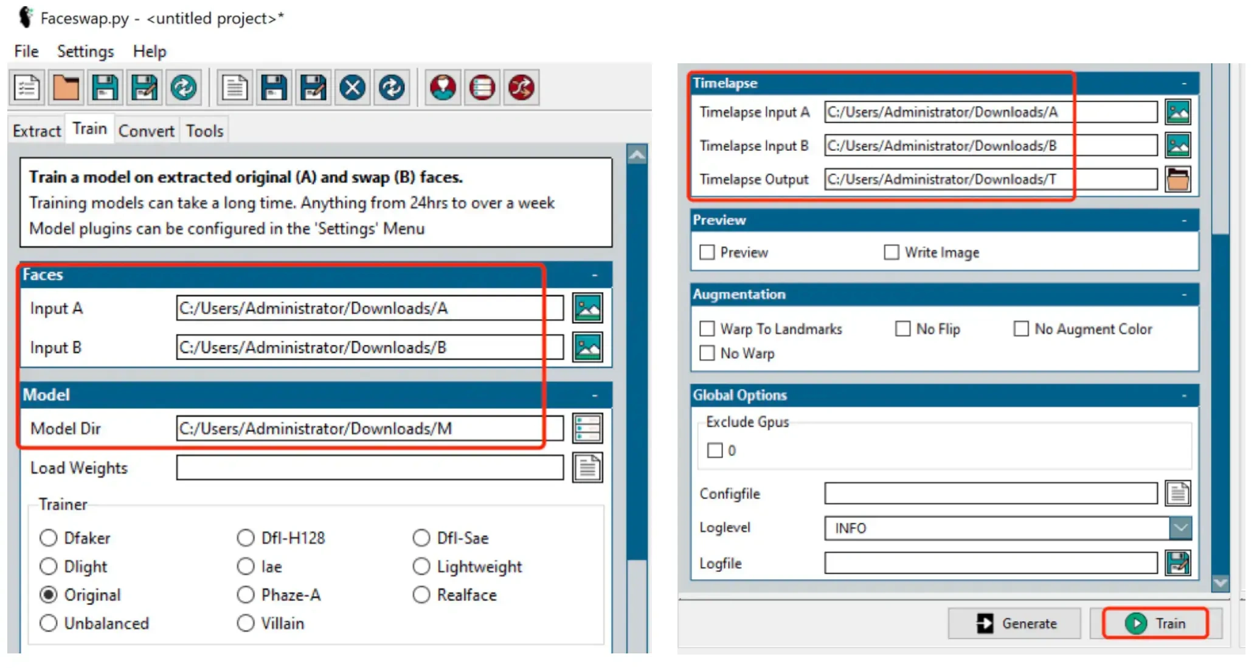Browse for the Model Dir folder
The width and height of the screenshot is (1254, 668).
587,428
